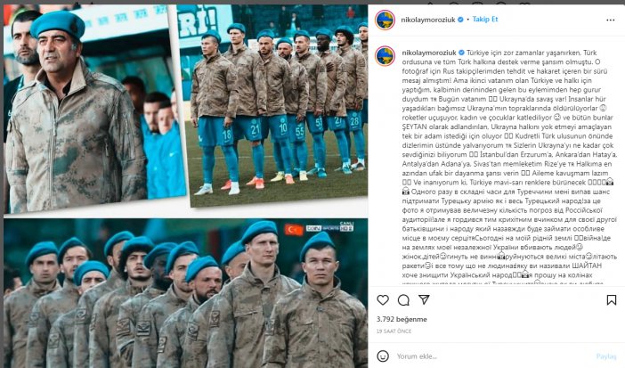Submit the comment with Paylaş
Viewport: 625px width, 368px height.
pyautogui.click(x=606, y=356)
